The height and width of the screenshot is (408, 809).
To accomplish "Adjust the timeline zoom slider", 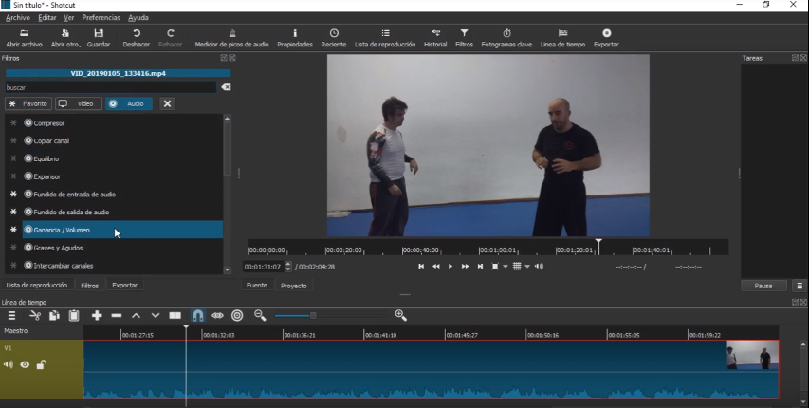I will pos(312,315).
